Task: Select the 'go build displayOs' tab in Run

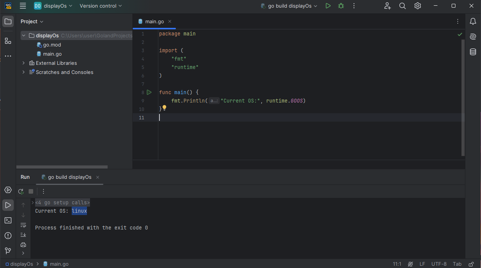Action: click(x=69, y=177)
